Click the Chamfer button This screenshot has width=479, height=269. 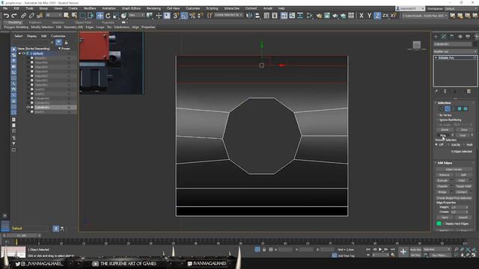click(x=442, y=186)
